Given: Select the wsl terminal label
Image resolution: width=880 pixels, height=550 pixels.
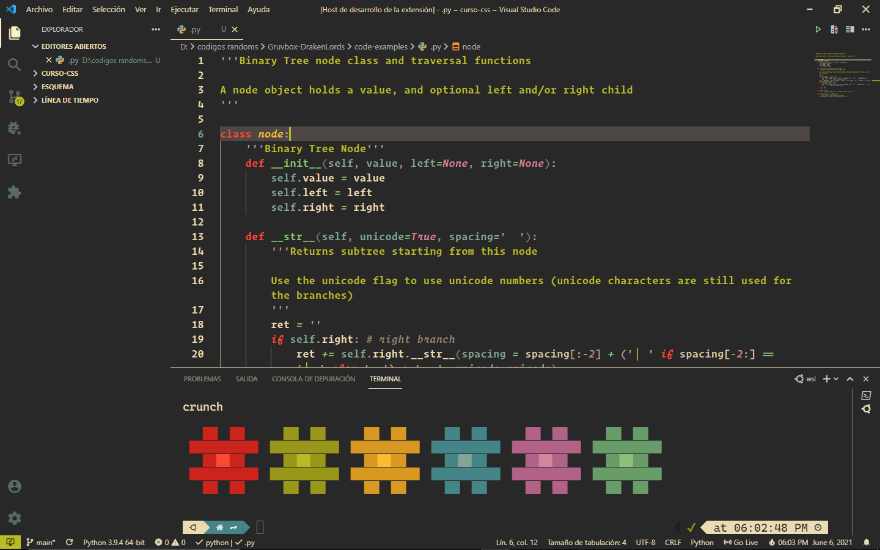Looking at the screenshot, I should (x=805, y=379).
